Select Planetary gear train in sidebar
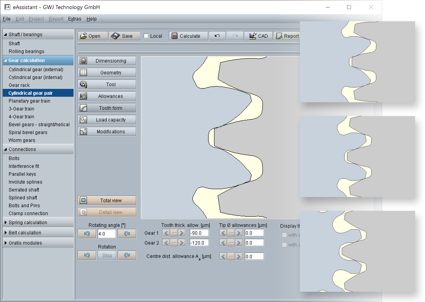The height and width of the screenshot is (302, 425). point(30,101)
